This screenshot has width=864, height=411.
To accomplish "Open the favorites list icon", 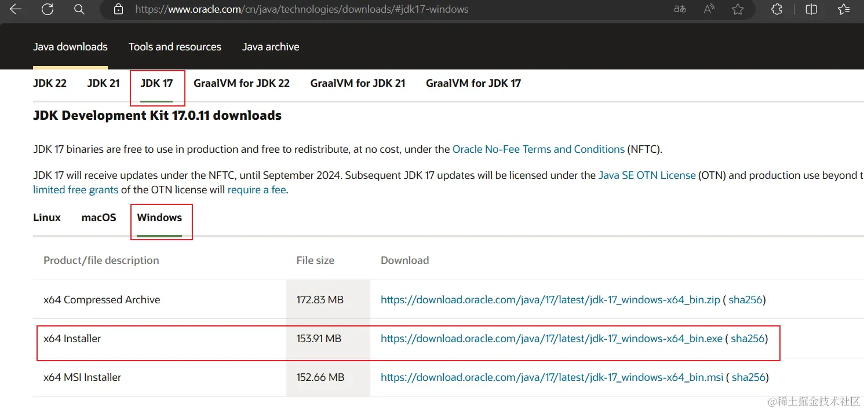I will (x=844, y=9).
